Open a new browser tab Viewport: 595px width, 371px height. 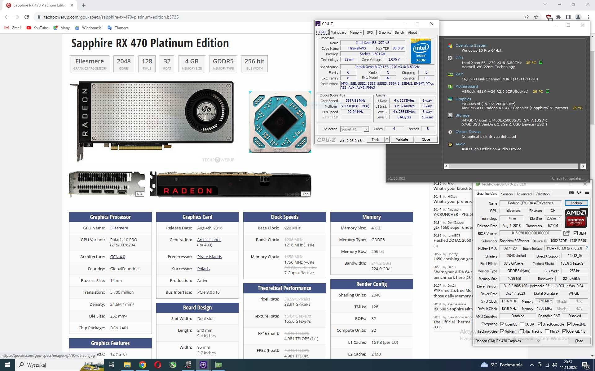(84, 5)
